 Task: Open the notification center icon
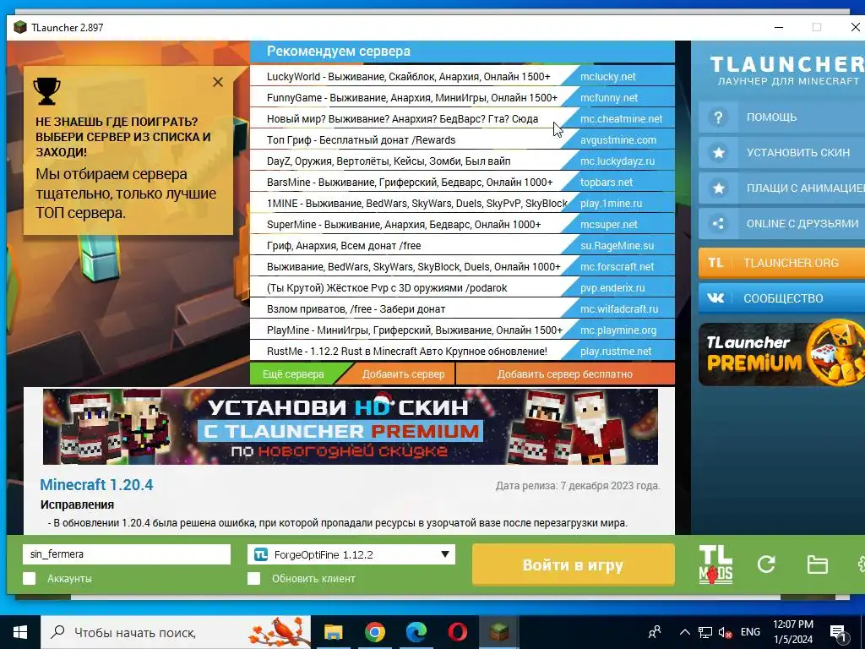tap(838, 632)
